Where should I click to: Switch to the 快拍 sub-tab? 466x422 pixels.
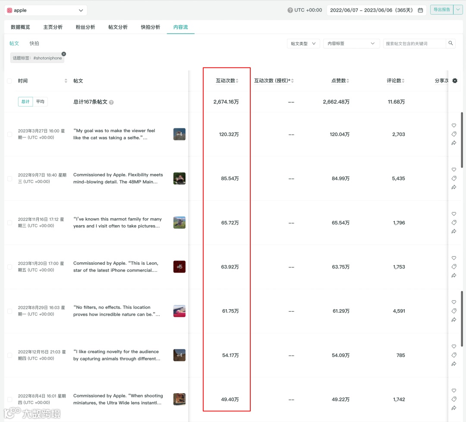click(x=34, y=43)
